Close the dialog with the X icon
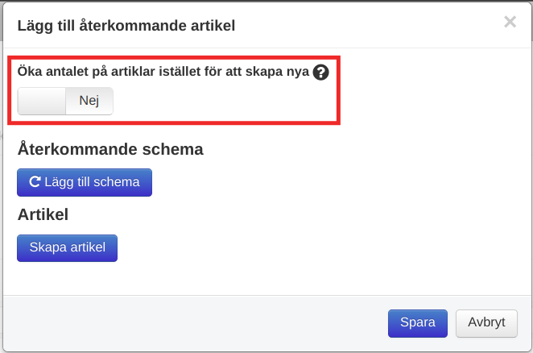 coord(510,23)
